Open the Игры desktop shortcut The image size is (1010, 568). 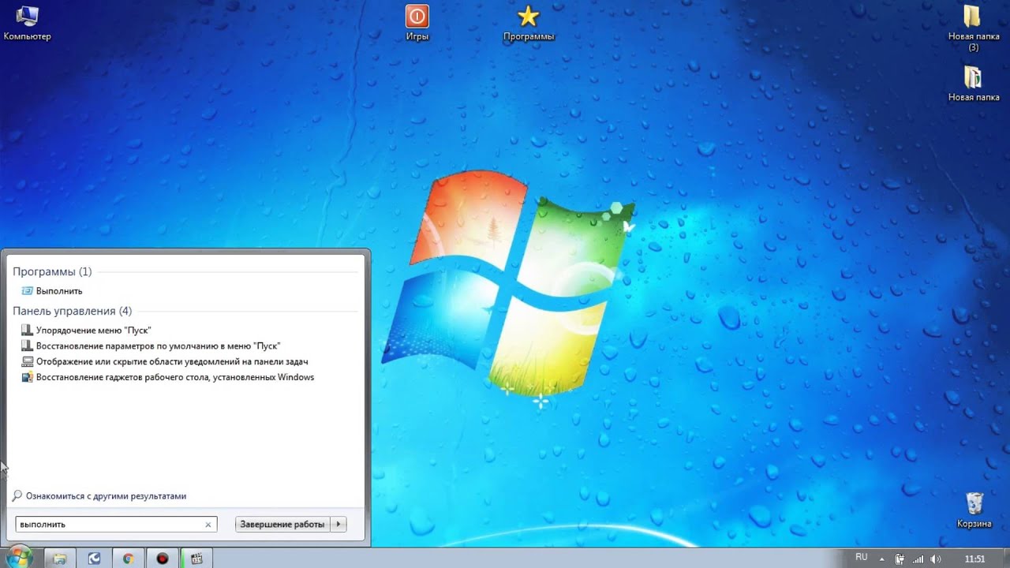coord(417,23)
